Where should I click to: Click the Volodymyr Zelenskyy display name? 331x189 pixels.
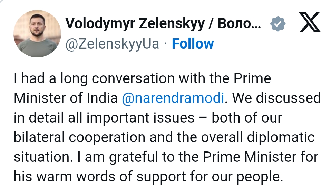pos(163,23)
